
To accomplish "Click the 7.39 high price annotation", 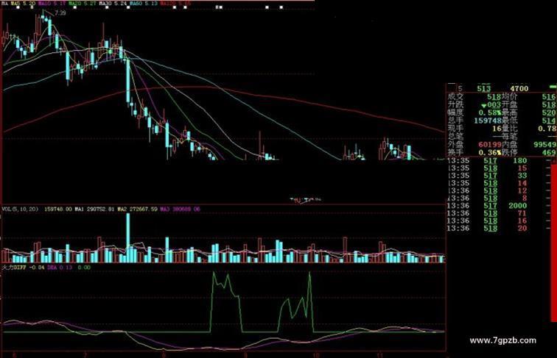I will pos(60,12).
